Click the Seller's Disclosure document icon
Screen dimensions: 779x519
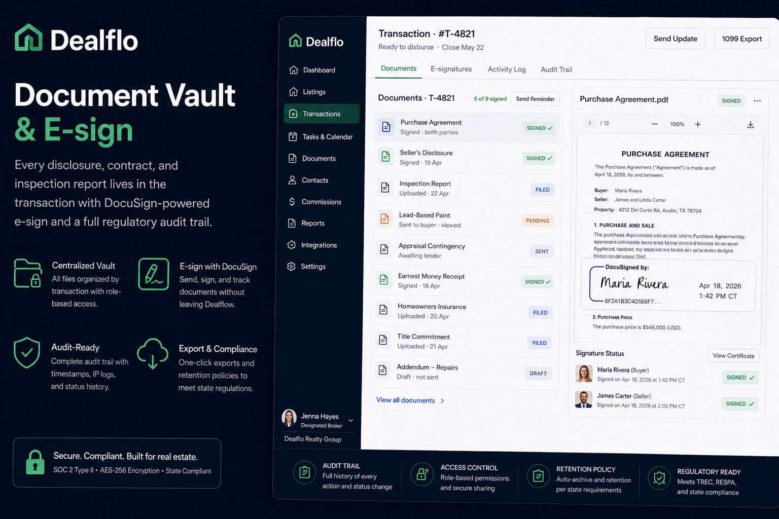385,157
